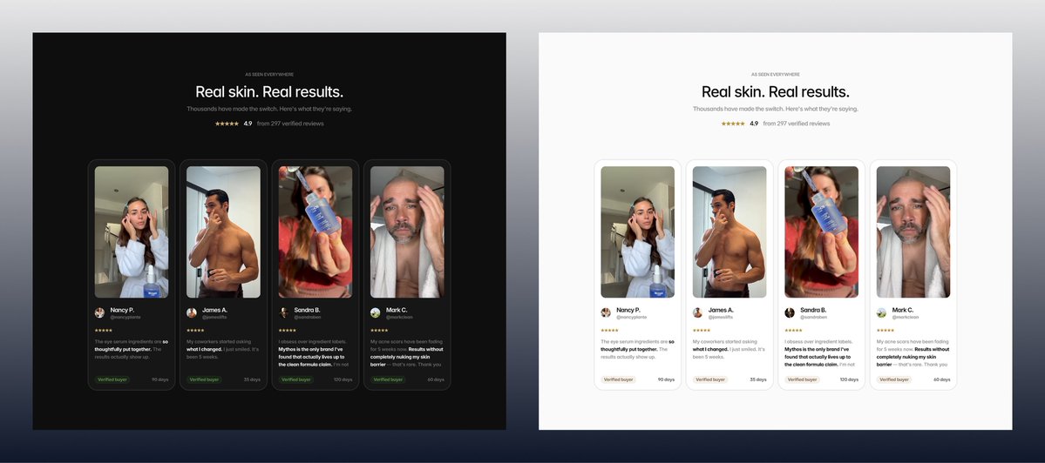The width and height of the screenshot is (1045, 463).
Task: Click 'I obsess over ingredient labels' review, light panel
Action: coord(822,353)
